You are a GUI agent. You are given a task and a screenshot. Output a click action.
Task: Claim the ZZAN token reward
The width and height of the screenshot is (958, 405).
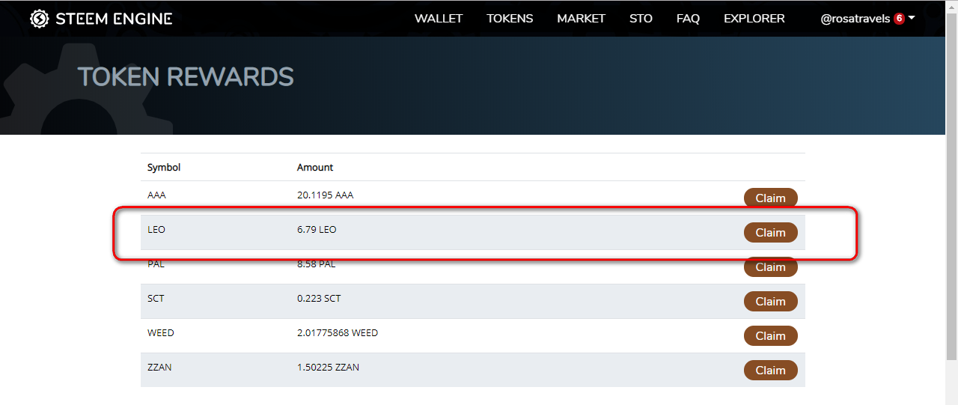[x=770, y=371]
